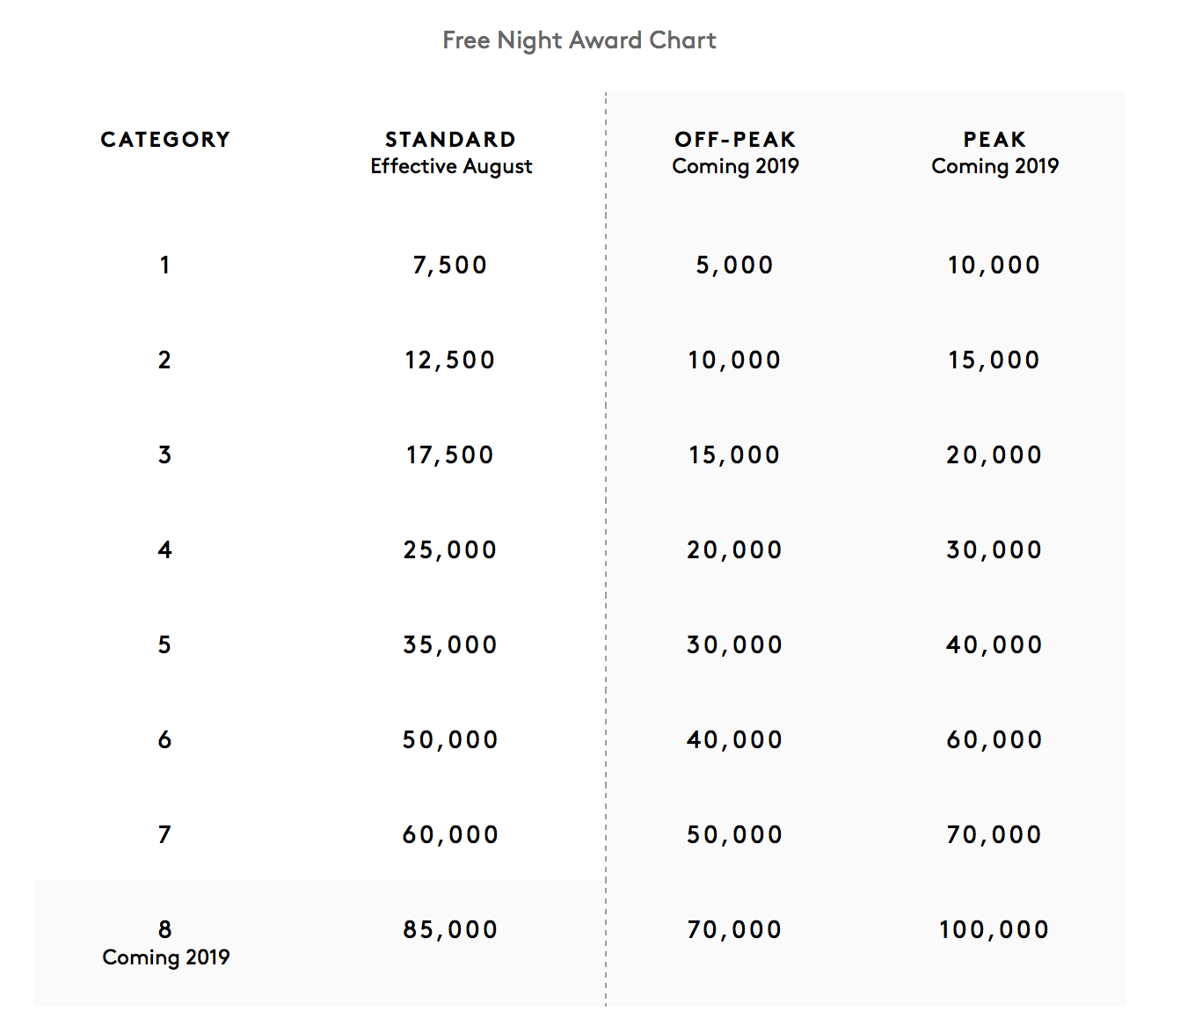Select Category 4 standard value 25,000
Image resolution: width=1180 pixels, height=1011 pixels.
450,550
